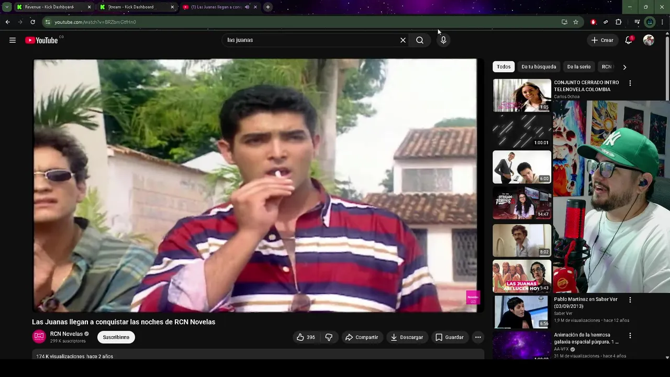The width and height of the screenshot is (670, 377).
Task: Open the 1:00:01 rain video thumbnail
Action: (x=522, y=131)
